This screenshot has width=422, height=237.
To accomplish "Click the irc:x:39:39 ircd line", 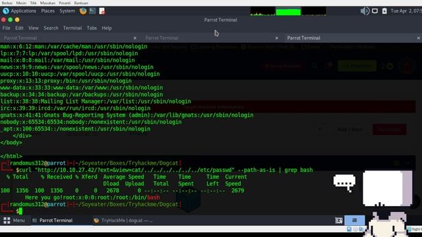I will point(75,108).
